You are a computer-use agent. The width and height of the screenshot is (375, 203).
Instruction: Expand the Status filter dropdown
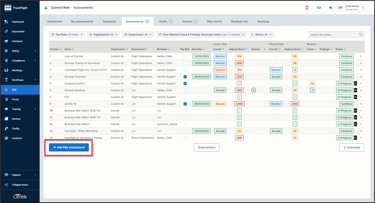tap(261, 35)
